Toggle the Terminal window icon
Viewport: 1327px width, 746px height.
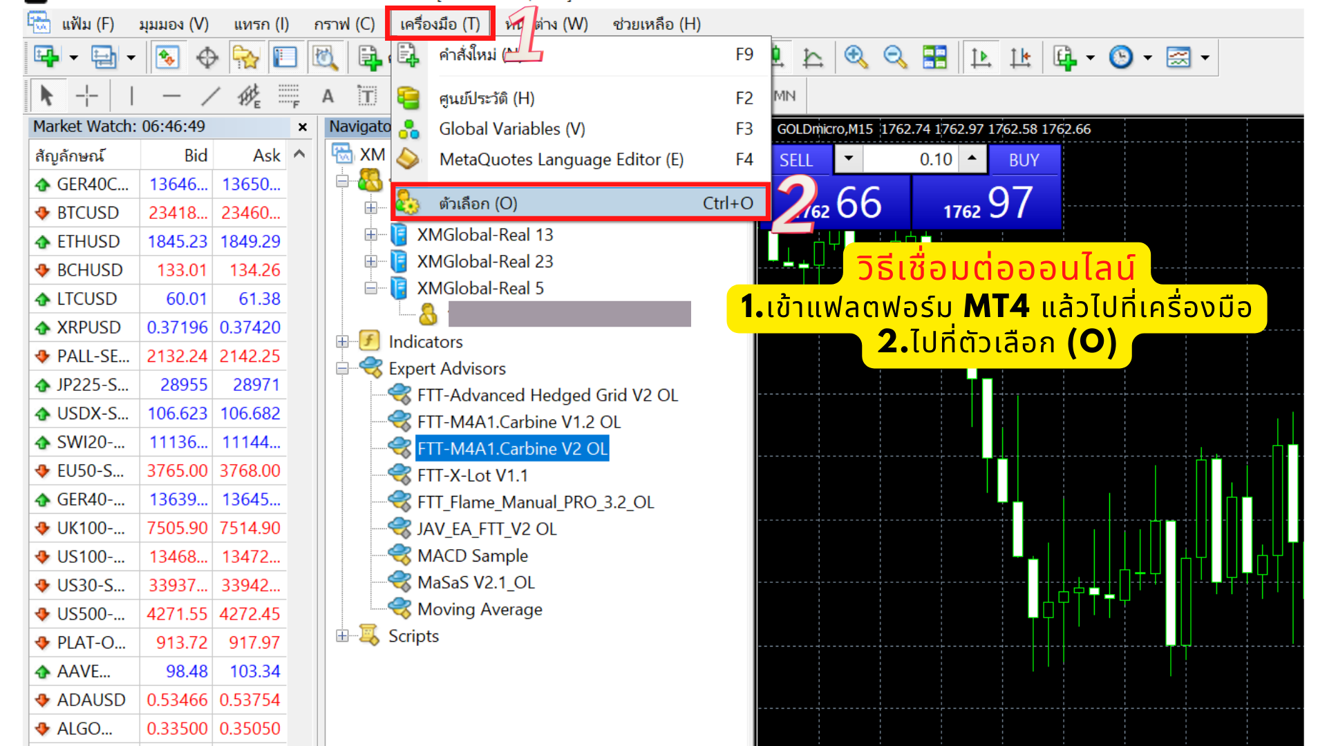[x=285, y=57]
